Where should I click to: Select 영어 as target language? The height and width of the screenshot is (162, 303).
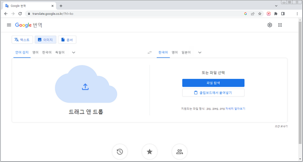pyautogui.click(x=175, y=52)
